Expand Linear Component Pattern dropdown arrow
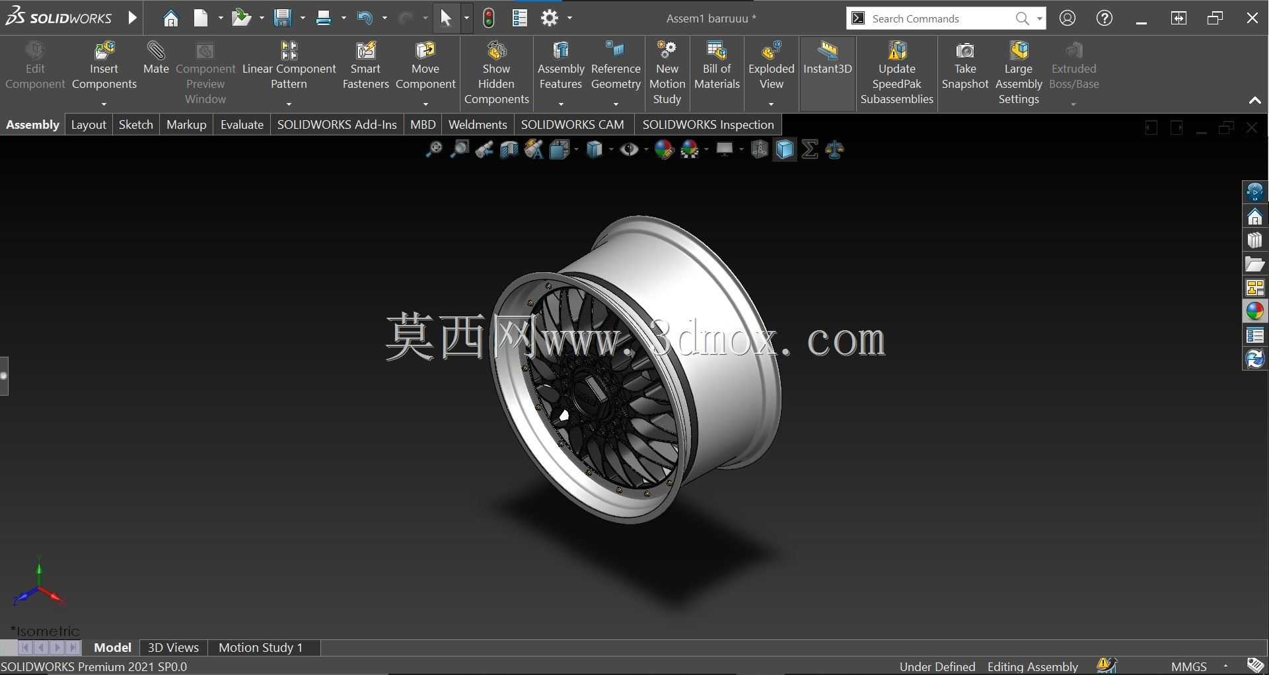The width and height of the screenshot is (1269, 675). [289, 104]
